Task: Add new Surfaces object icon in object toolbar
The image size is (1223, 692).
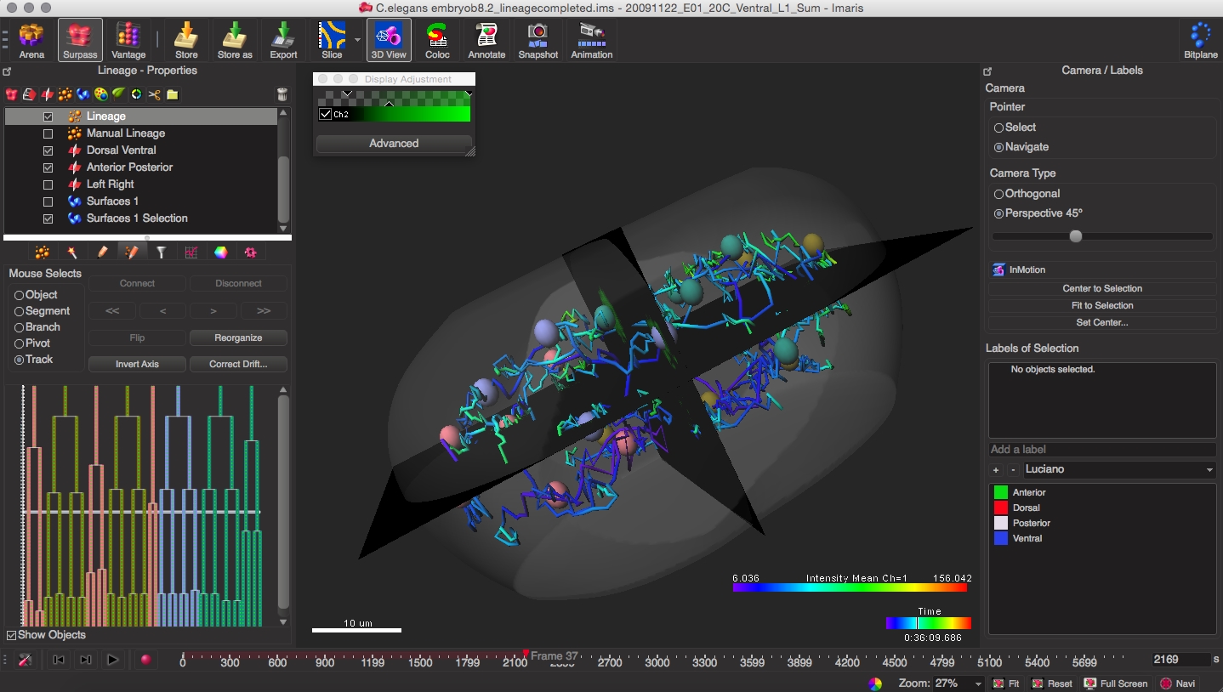Action: point(83,94)
